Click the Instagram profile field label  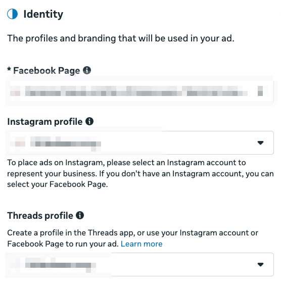click(x=45, y=122)
